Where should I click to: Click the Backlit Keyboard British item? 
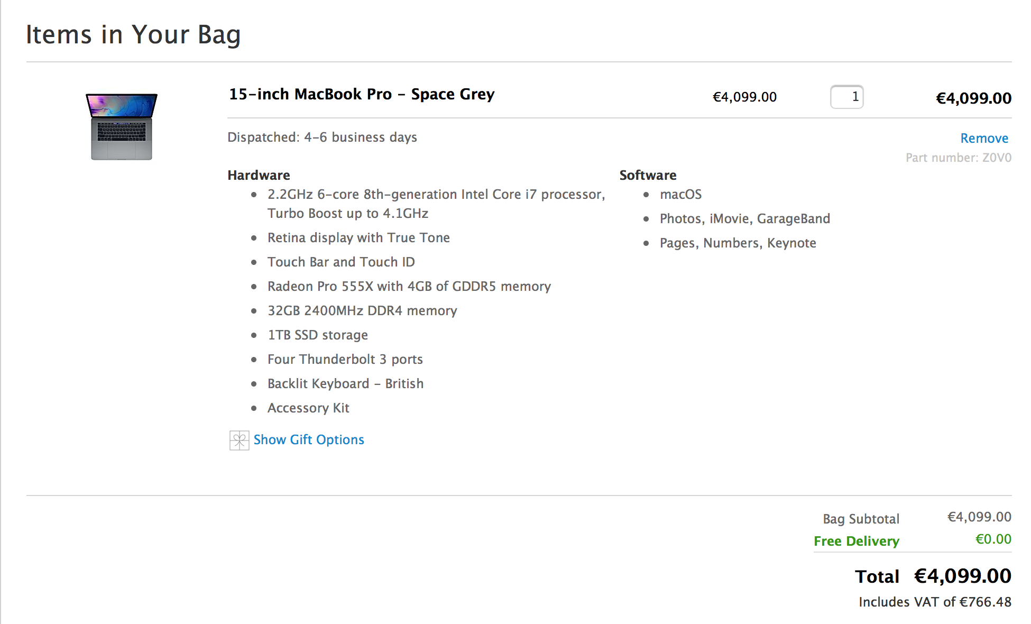pos(345,383)
